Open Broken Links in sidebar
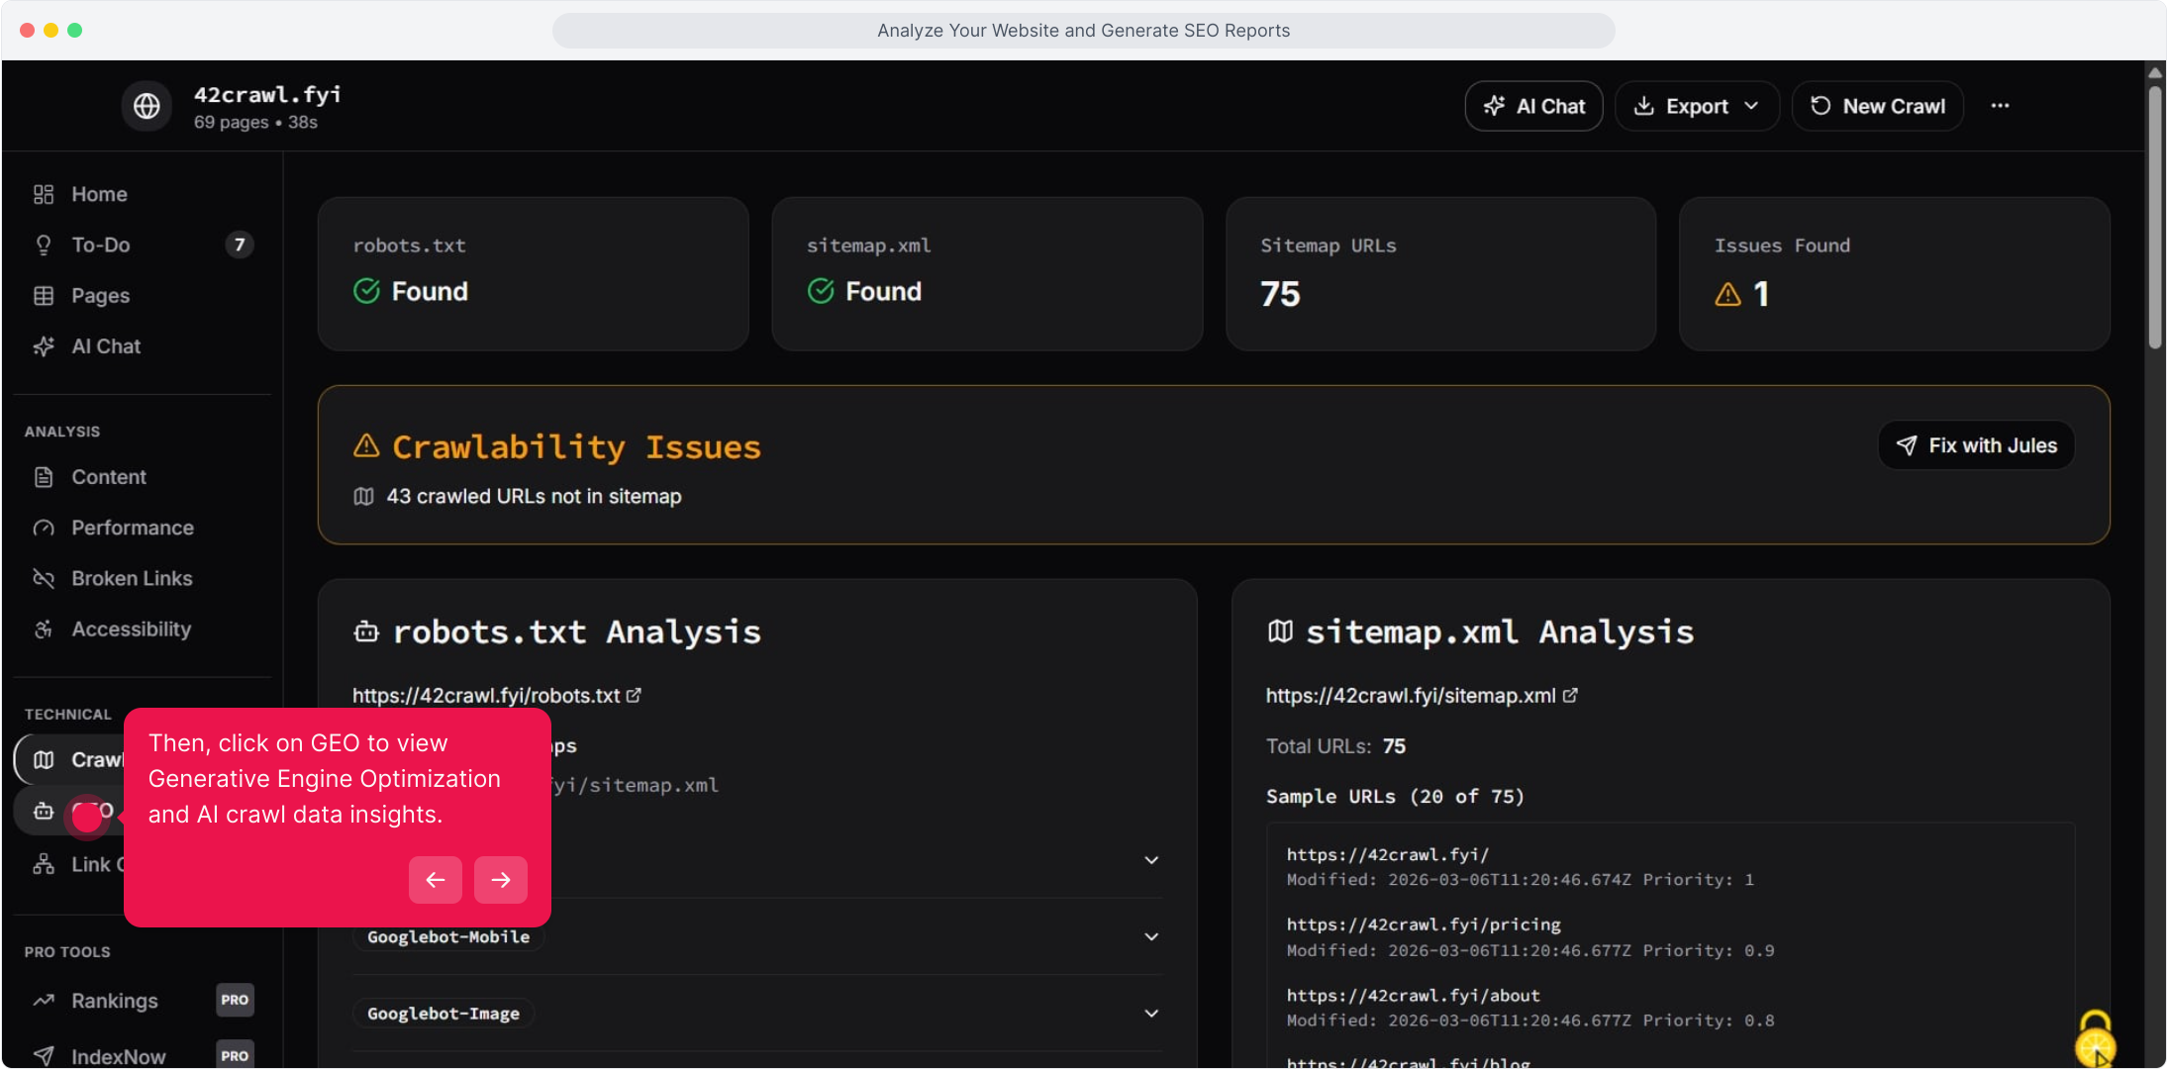Screen dimensions: 2168x1069 click(132, 578)
